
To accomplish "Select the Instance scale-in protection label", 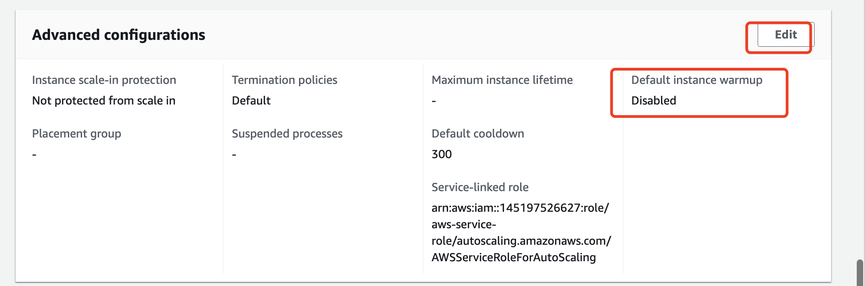I will tap(104, 80).
